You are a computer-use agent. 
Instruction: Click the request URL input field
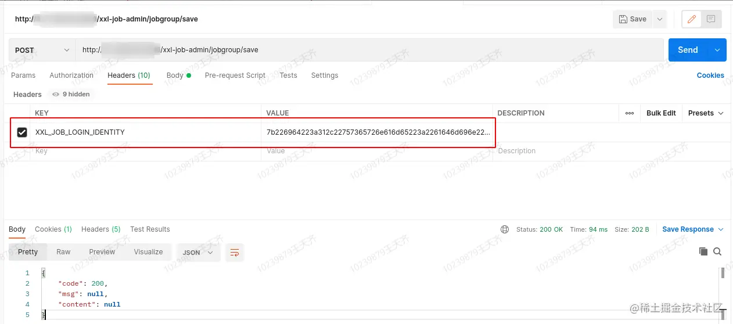click(369, 50)
